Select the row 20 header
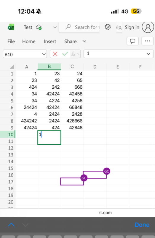The width and height of the screenshot is (155, 238). [8, 202]
